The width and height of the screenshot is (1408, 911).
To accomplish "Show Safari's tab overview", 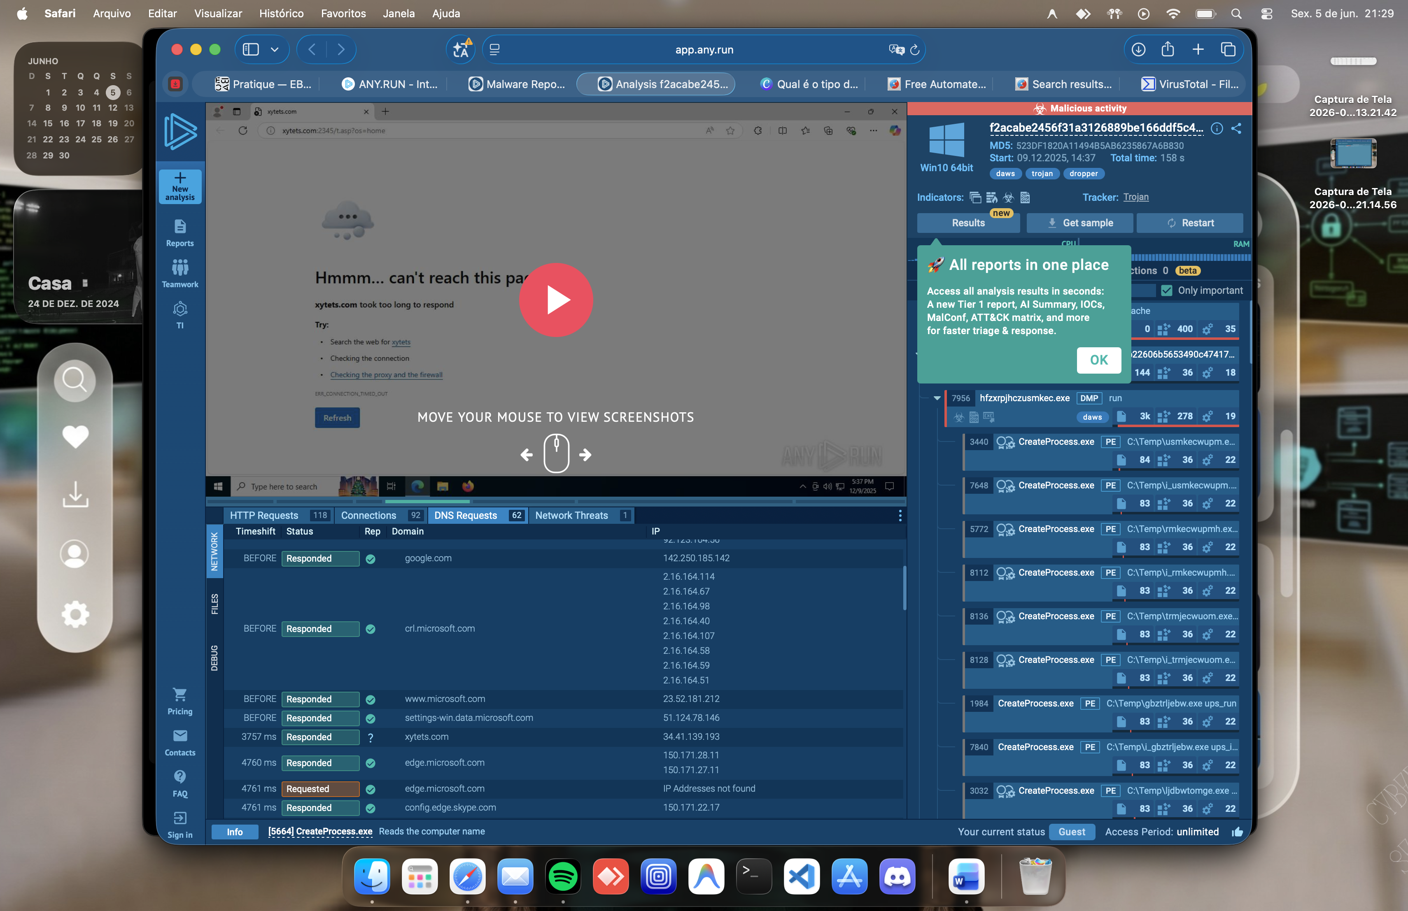I will click(1228, 50).
